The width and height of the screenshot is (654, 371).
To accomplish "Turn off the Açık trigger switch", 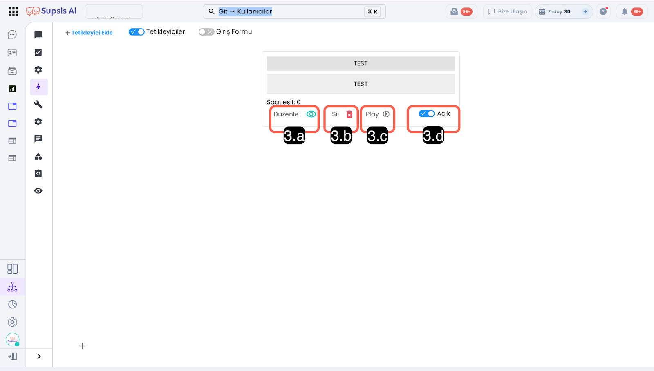I will pos(426,114).
